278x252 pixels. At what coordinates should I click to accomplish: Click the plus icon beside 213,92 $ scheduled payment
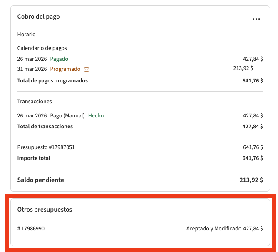[x=259, y=69]
